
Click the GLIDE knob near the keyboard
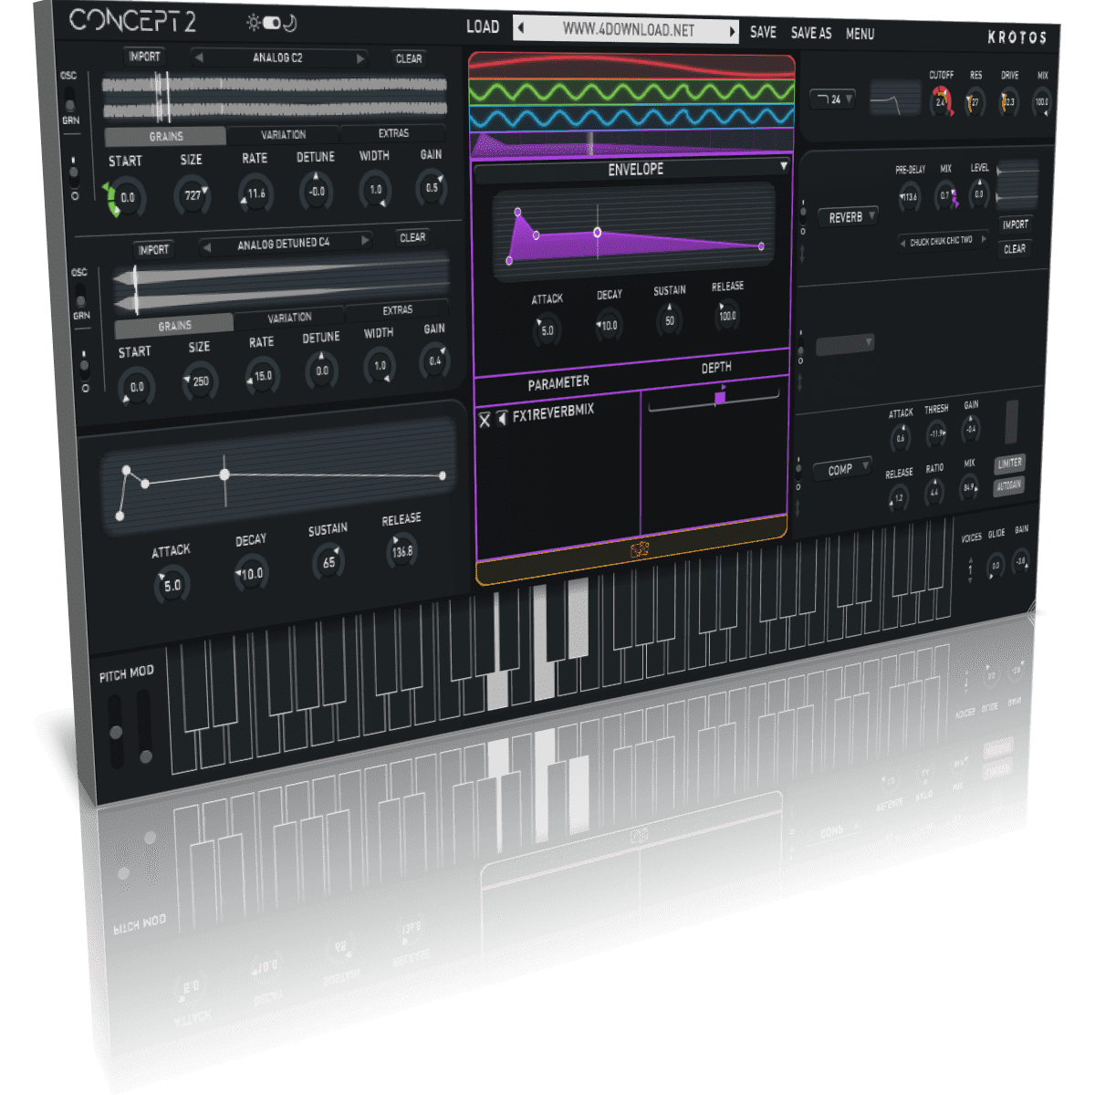pos(996,566)
